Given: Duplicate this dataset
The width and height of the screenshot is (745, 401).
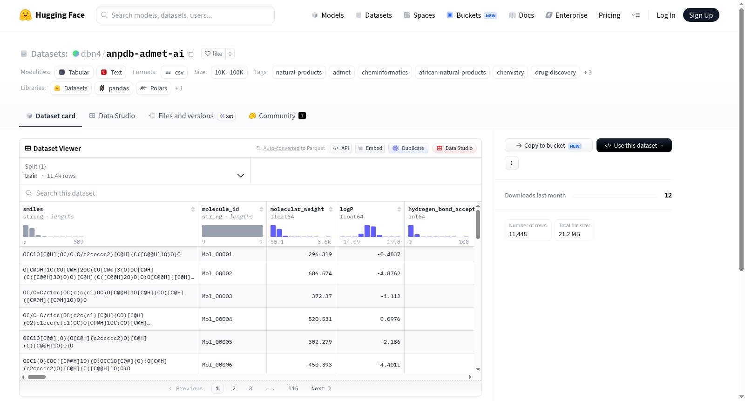Looking at the screenshot, I should click(408, 148).
